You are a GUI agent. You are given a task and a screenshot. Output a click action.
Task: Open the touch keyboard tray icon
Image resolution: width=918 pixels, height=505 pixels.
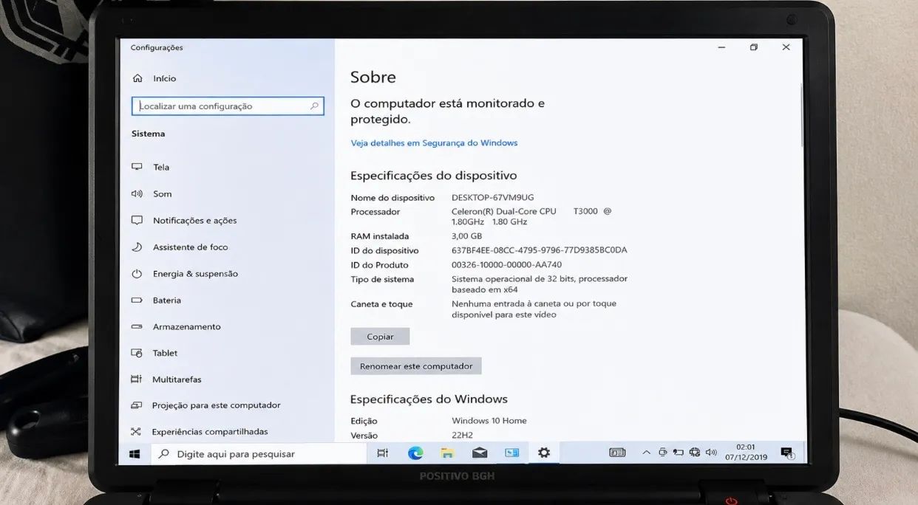click(x=617, y=453)
